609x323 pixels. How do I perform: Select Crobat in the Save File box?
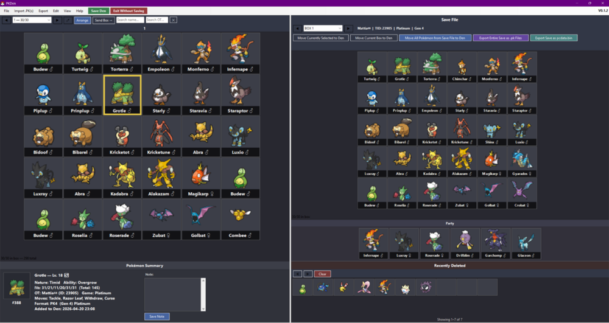coord(522,193)
